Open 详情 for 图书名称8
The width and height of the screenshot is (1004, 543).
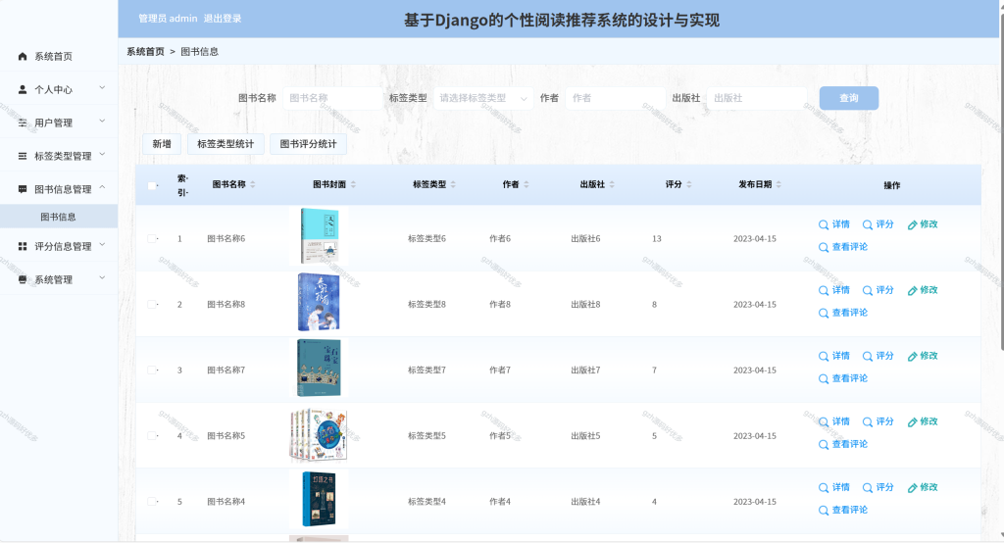[834, 291]
